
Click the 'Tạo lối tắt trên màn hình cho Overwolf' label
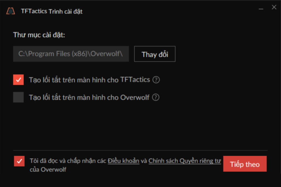tap(89, 97)
